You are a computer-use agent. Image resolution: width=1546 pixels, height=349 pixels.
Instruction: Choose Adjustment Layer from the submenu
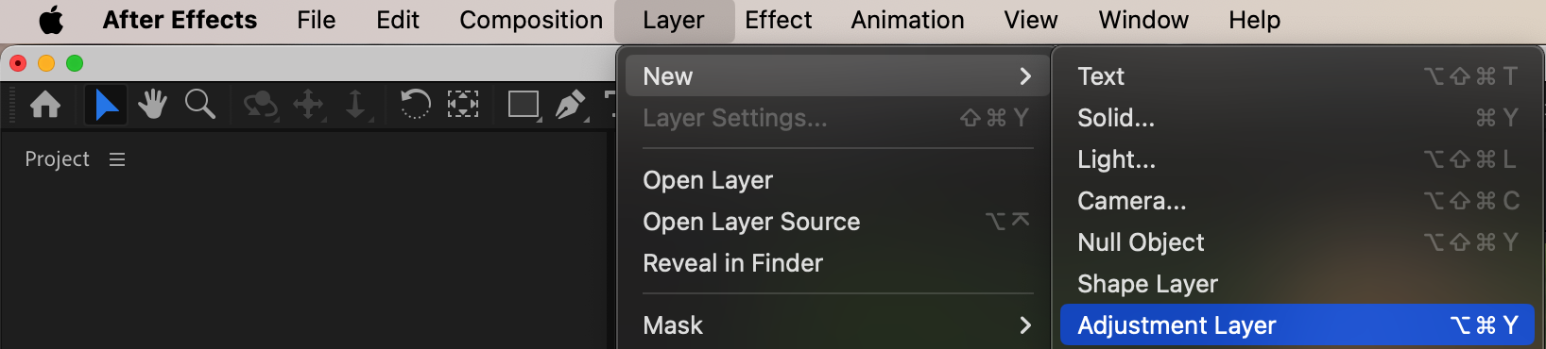pyautogui.click(x=1297, y=325)
